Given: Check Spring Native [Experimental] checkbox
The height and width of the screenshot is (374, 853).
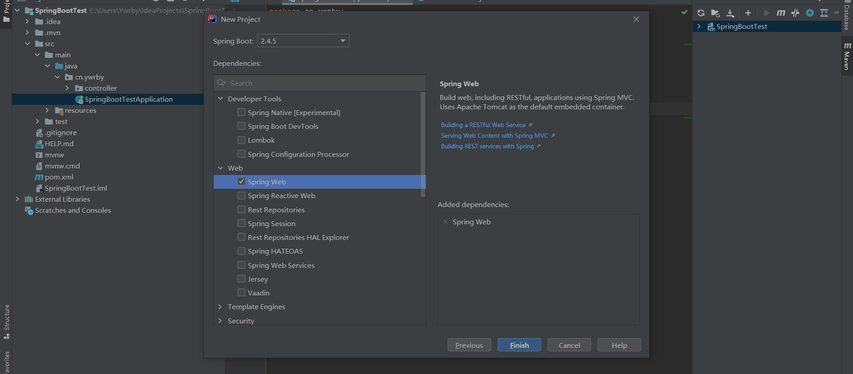Looking at the screenshot, I should tap(242, 112).
